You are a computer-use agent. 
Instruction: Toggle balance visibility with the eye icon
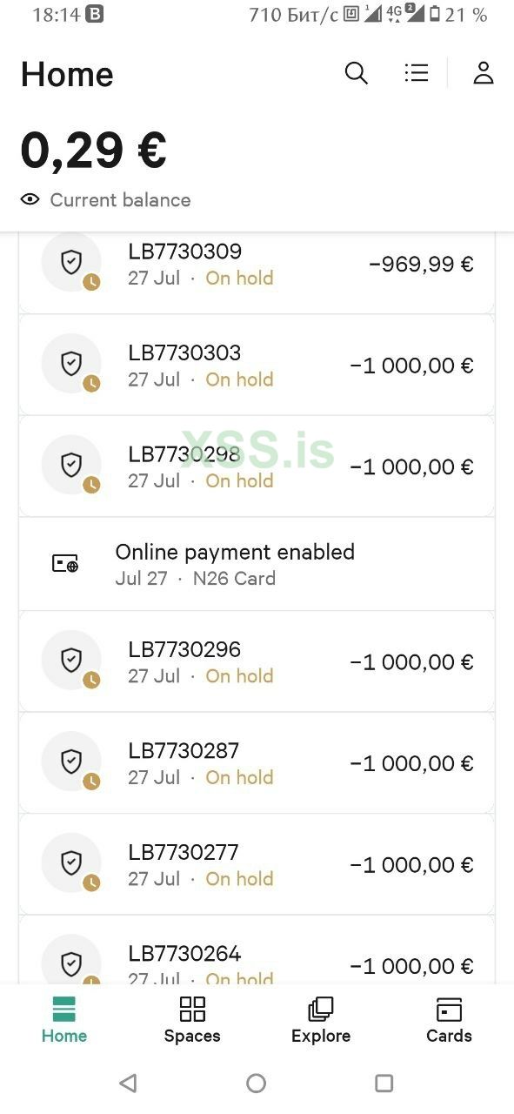(30, 199)
